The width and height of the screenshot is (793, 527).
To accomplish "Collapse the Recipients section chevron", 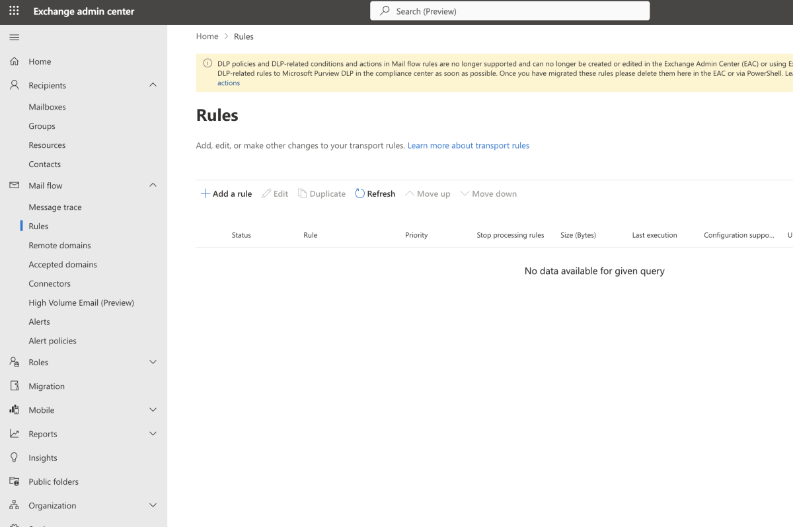I will pos(153,85).
